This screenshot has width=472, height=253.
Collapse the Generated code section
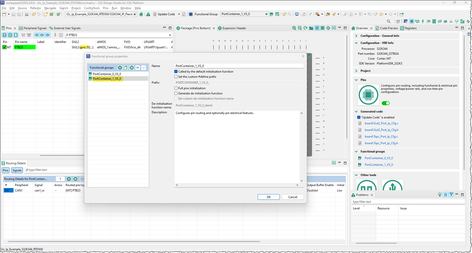click(356, 112)
